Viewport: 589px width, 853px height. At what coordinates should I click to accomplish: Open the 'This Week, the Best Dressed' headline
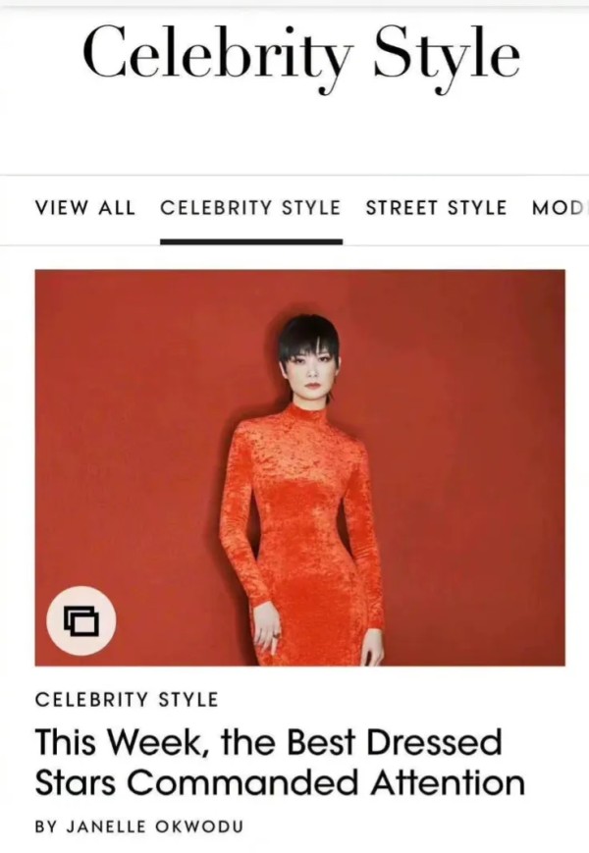(x=268, y=742)
